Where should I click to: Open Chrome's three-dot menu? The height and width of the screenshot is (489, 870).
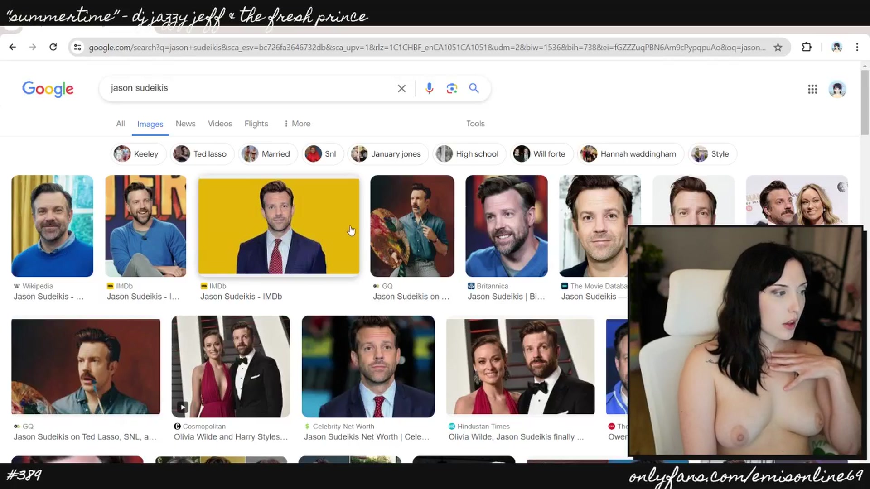tap(857, 47)
